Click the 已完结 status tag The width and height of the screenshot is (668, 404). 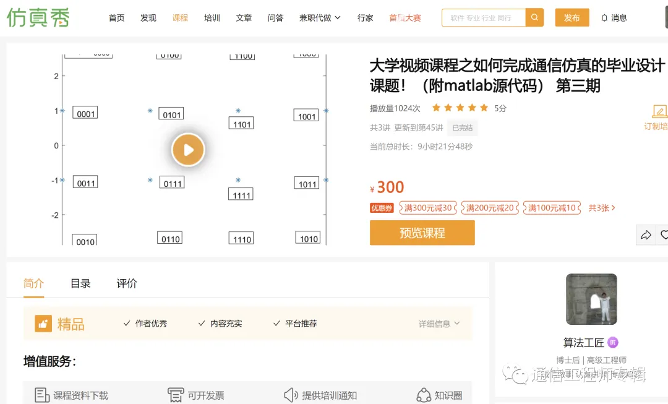462,127
